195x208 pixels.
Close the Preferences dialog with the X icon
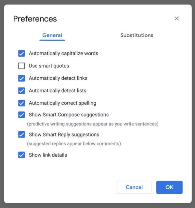click(x=176, y=19)
